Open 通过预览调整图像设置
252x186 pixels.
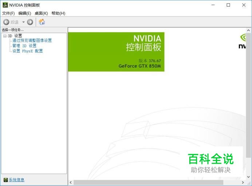coord(32,40)
